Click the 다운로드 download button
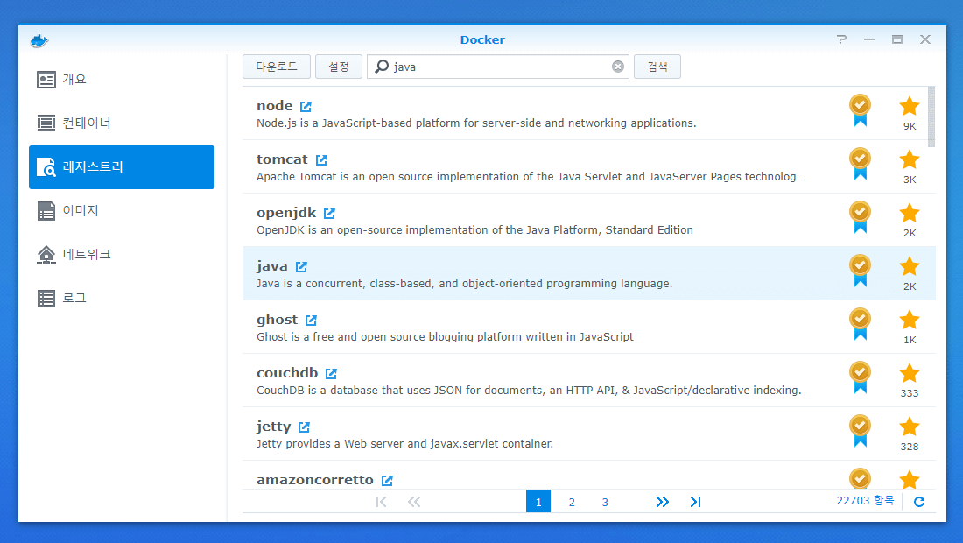The image size is (963, 543). [x=277, y=67]
